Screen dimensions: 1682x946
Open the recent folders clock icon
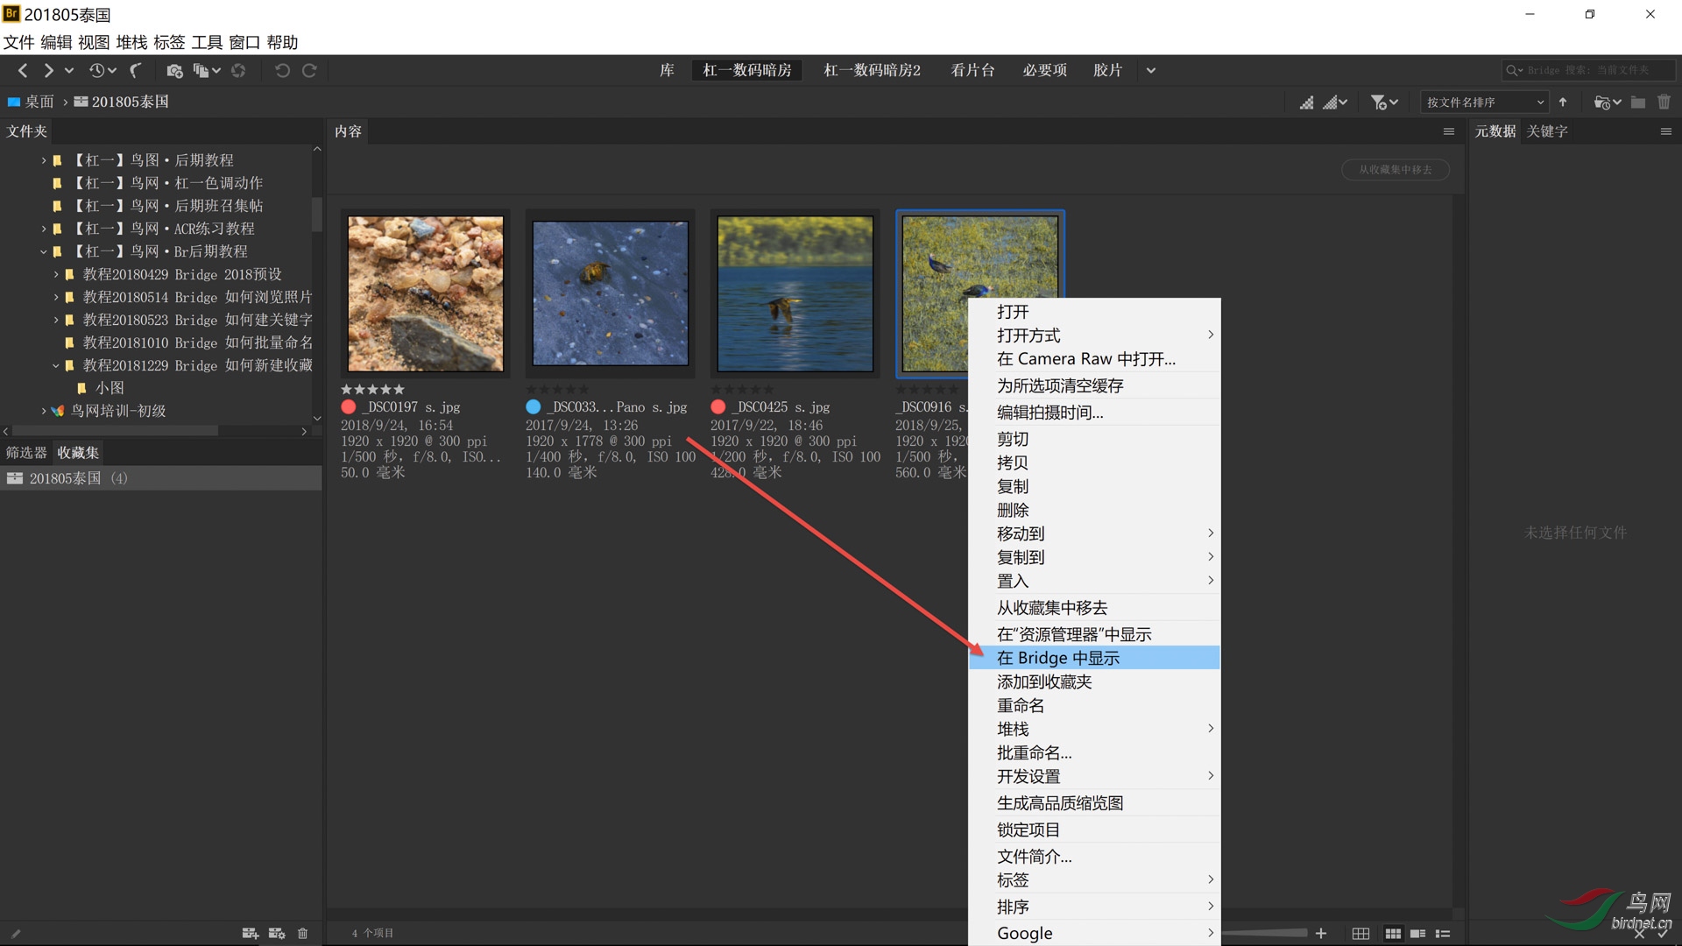tap(98, 71)
